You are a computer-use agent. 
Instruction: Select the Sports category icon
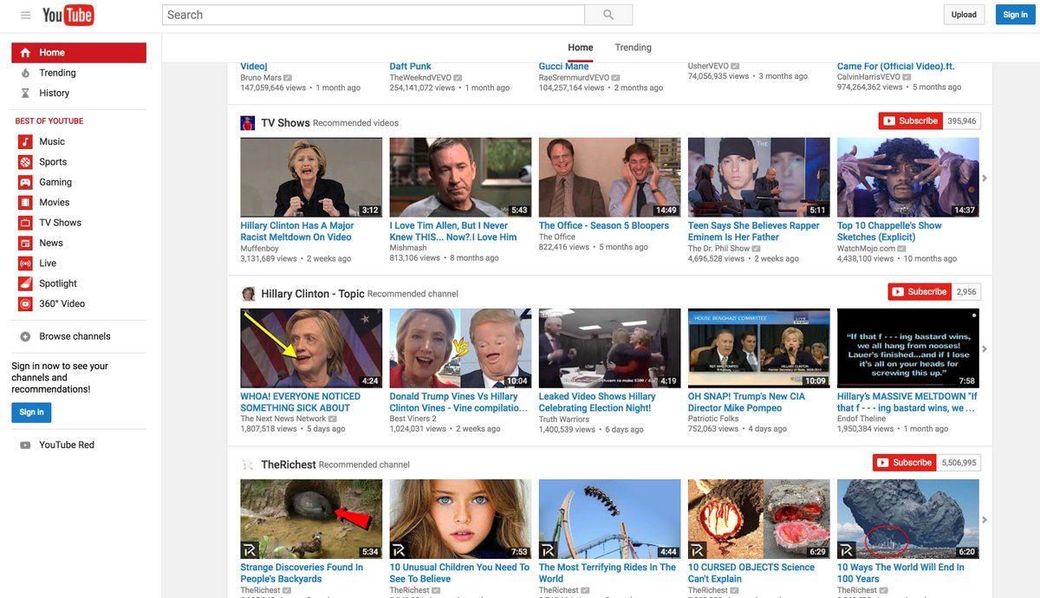pyautogui.click(x=25, y=162)
